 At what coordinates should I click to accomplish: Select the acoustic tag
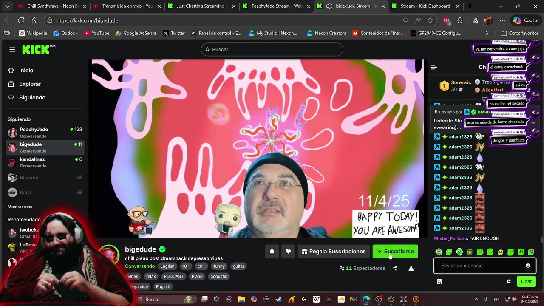[219, 277]
